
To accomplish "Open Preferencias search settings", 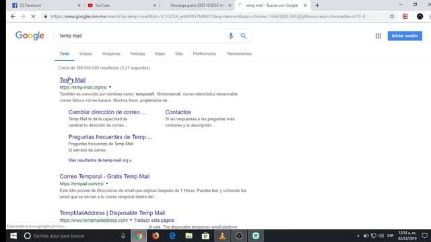I will tap(205, 54).
